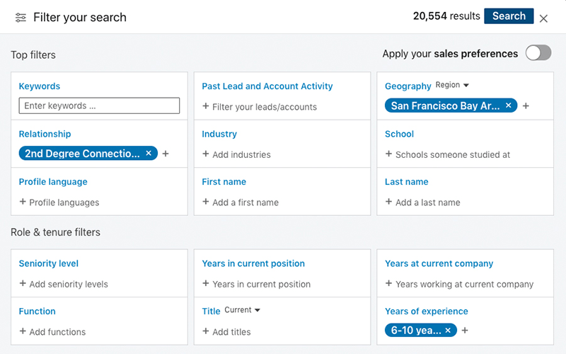Open the Geography Region dropdown
Image resolution: width=566 pixels, height=354 pixels.
pos(452,85)
